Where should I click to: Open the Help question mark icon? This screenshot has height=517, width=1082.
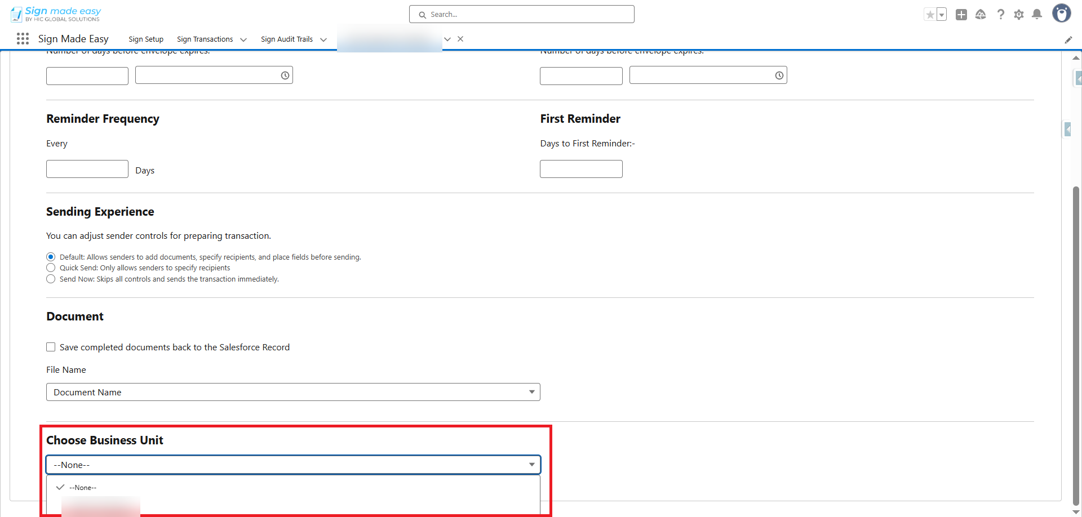[x=1000, y=15]
